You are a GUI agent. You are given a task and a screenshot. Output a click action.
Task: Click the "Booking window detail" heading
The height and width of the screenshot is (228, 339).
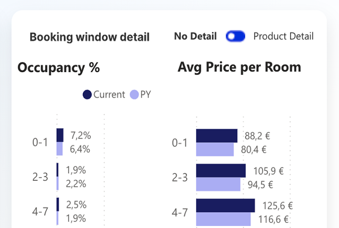click(x=90, y=37)
